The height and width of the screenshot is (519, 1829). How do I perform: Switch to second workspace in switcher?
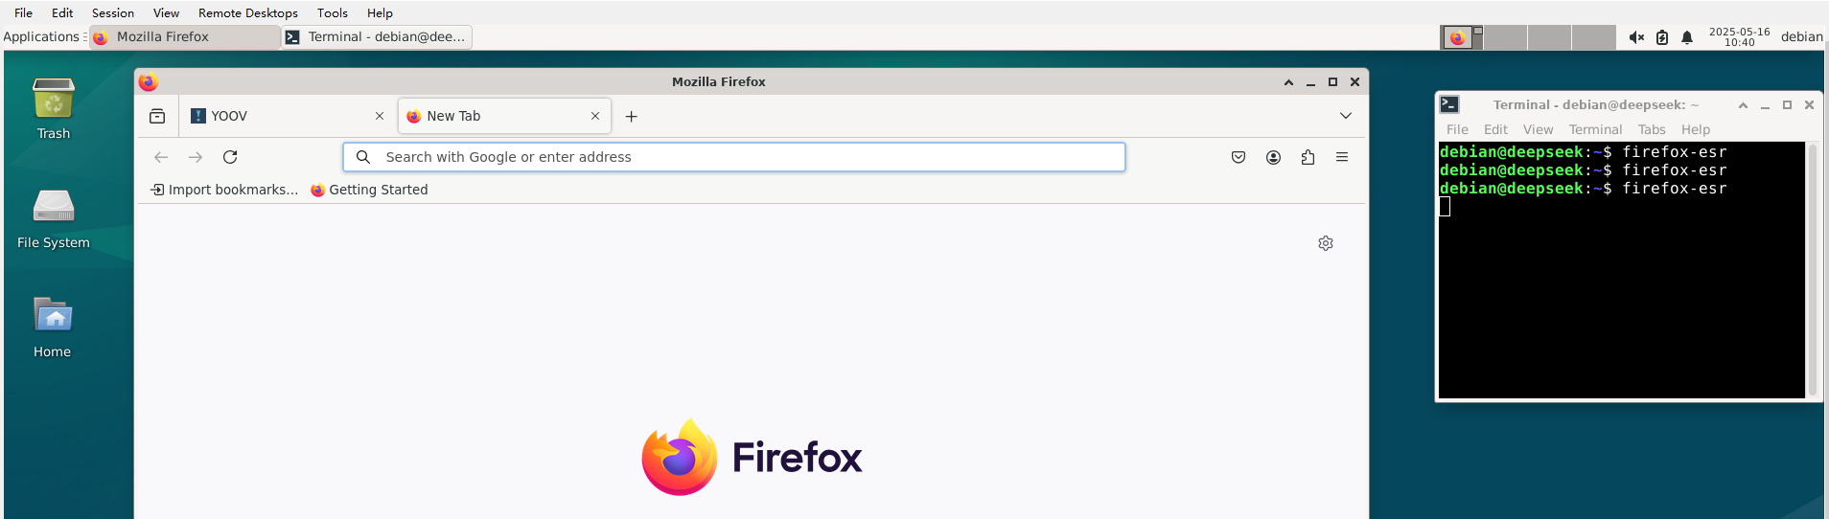[x=1506, y=37]
